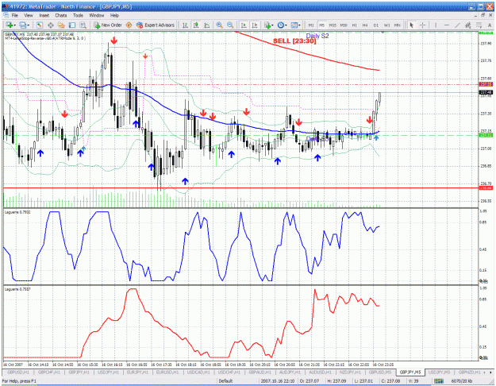
Task: Switch to the USDCAD,H1 chart tab
Action: (198, 372)
